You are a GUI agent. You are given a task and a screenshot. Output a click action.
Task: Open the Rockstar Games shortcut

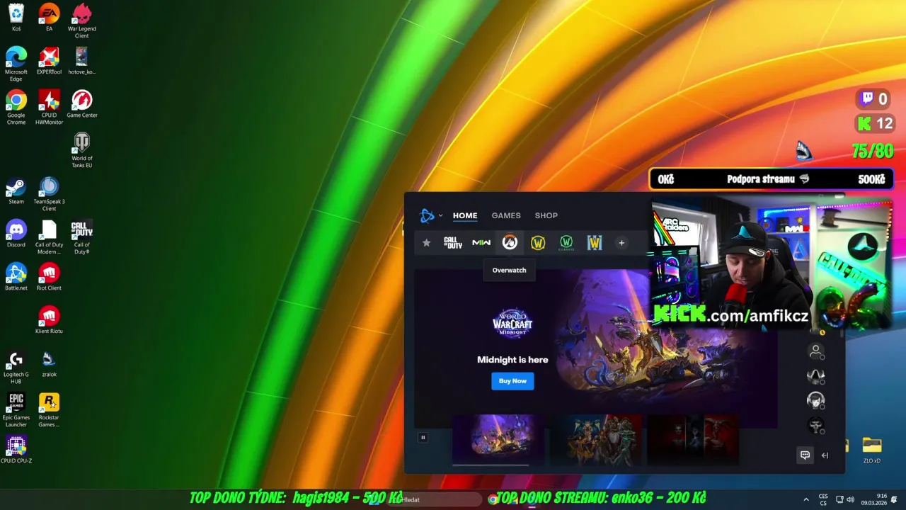(49, 410)
